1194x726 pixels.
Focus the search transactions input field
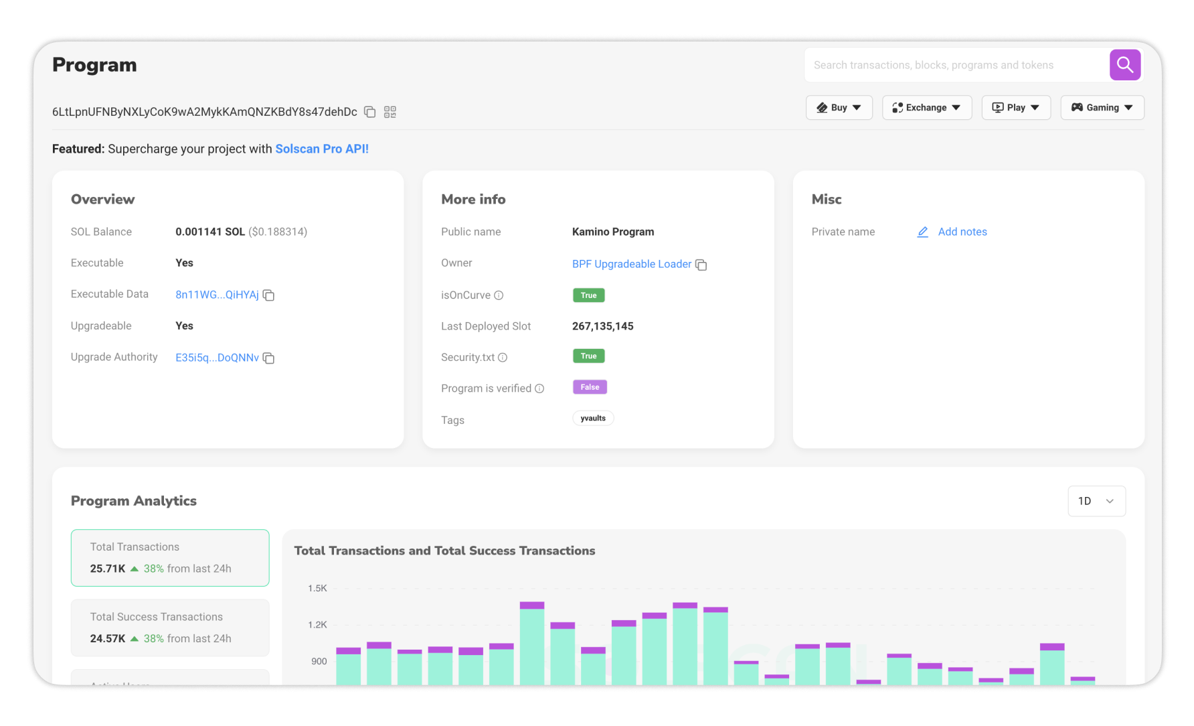957,65
